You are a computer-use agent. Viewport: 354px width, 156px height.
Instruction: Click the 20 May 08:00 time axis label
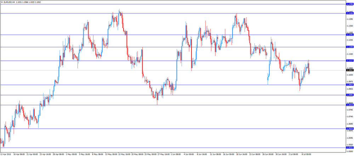click(x=137, y=155)
